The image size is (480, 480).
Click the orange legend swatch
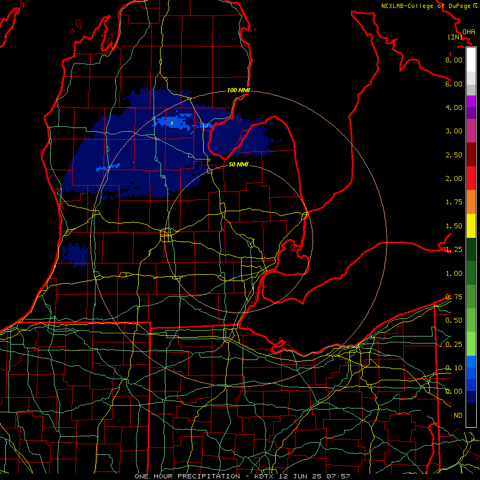click(x=471, y=202)
